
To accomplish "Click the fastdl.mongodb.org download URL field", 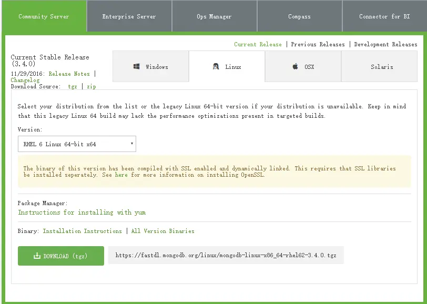I will (226, 255).
